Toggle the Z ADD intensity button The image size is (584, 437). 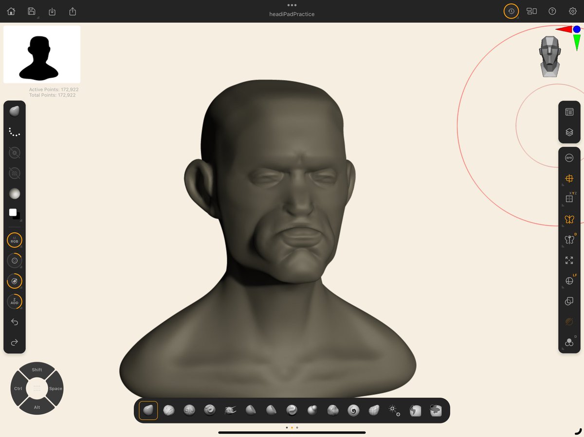tap(15, 301)
